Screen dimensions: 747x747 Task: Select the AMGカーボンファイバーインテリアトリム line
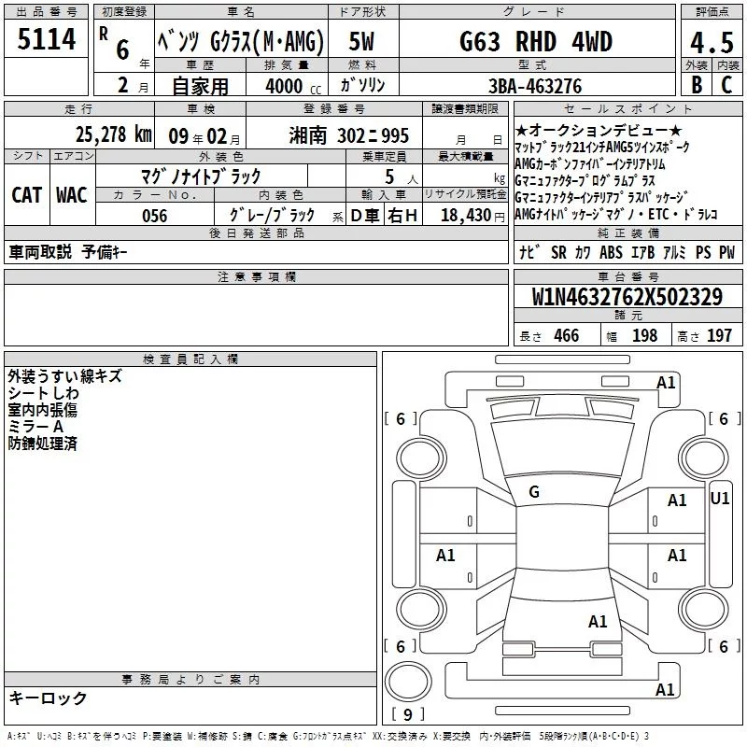[590, 164]
